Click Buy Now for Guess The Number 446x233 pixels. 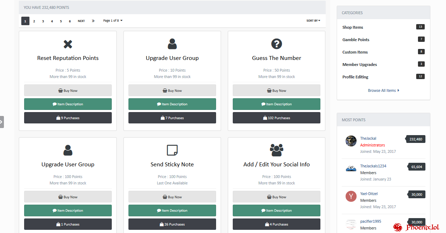click(x=276, y=90)
